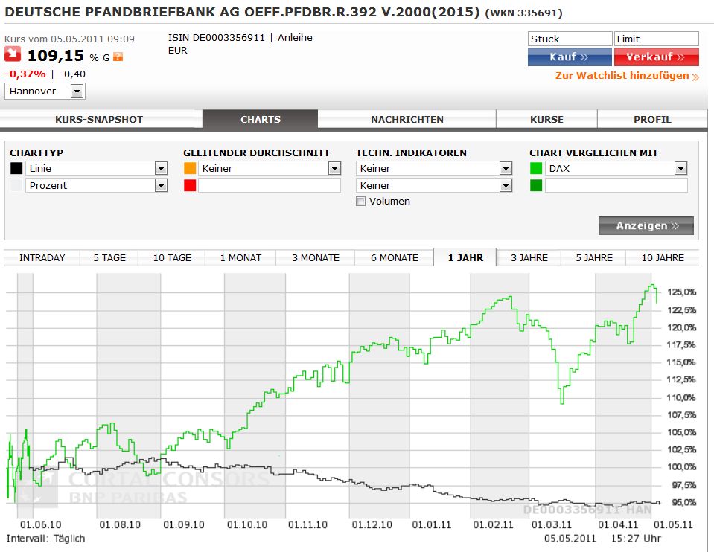Select the 3 Monate time range
The width and height of the screenshot is (714, 552).
[315, 258]
